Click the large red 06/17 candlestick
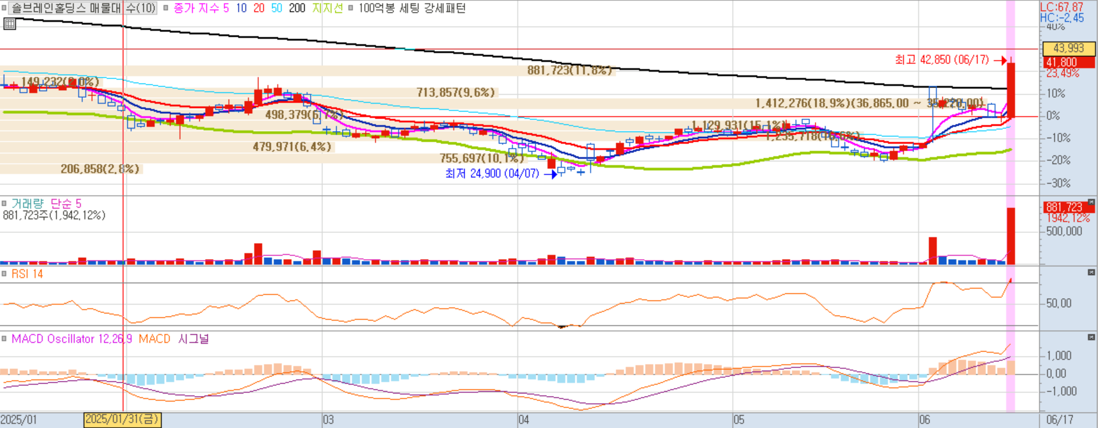This screenshot has width=1098, height=428. click(x=1011, y=90)
